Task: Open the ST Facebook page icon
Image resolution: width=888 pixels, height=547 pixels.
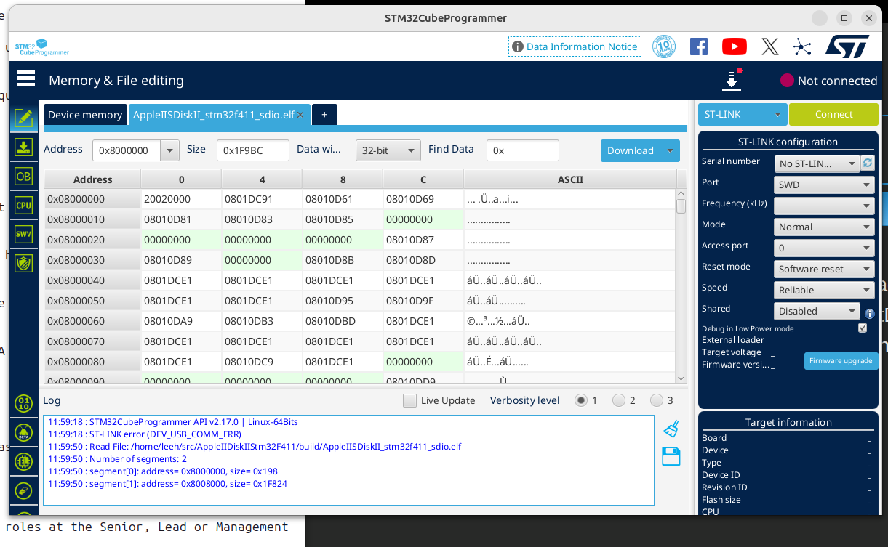Action: tap(699, 46)
